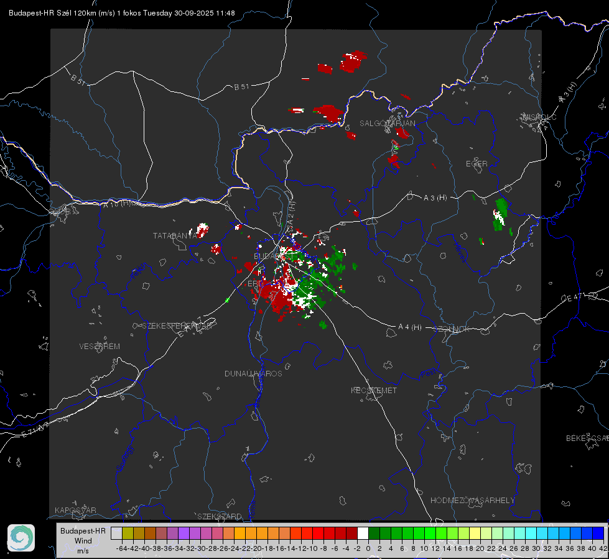Select the deep blue swatch above 40
This screenshot has height=559, width=609.
tap(598, 533)
